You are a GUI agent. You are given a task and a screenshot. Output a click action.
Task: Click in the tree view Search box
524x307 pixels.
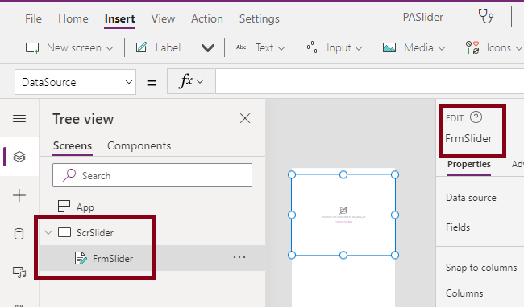(x=152, y=175)
